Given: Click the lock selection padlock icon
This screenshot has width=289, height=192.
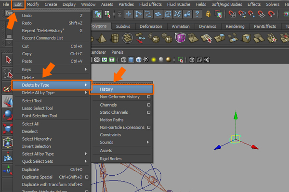Looking at the screenshot, I should coord(208,14).
